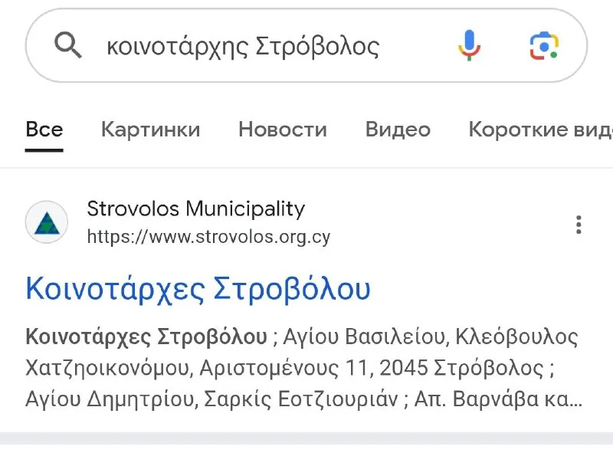Click the magnifier search icon
This screenshot has width=613, height=453.
pos(68,45)
